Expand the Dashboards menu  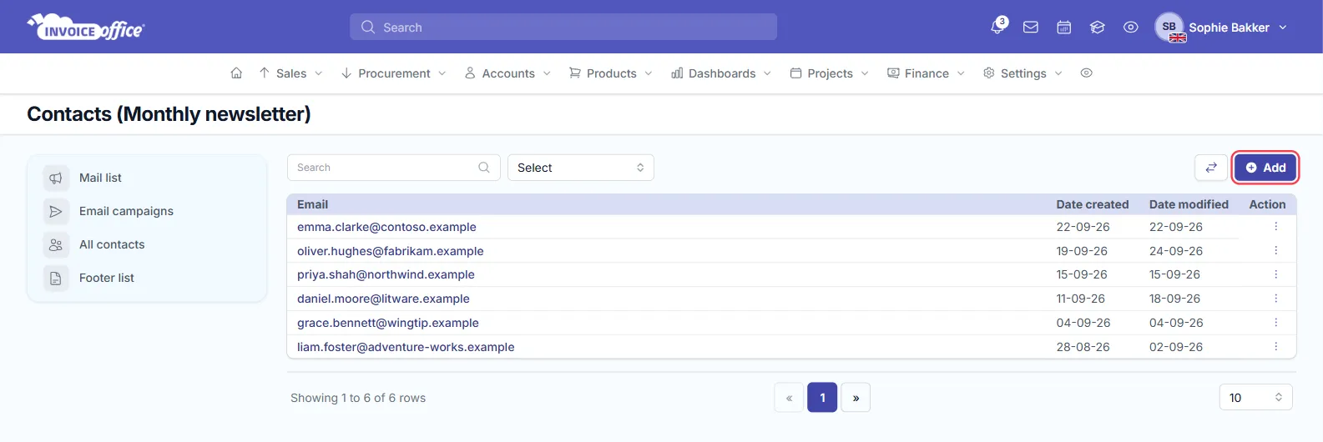pyautogui.click(x=721, y=73)
